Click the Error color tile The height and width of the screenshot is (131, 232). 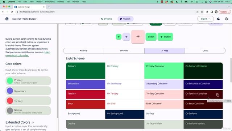[86, 104]
